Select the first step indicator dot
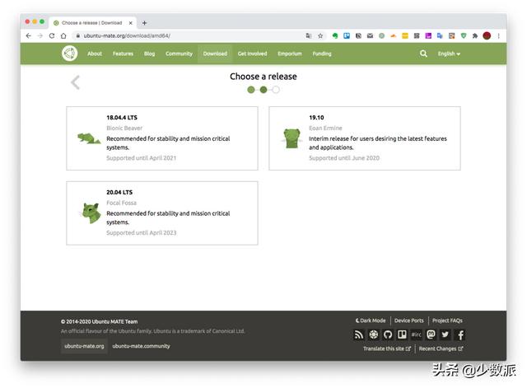 250,90
